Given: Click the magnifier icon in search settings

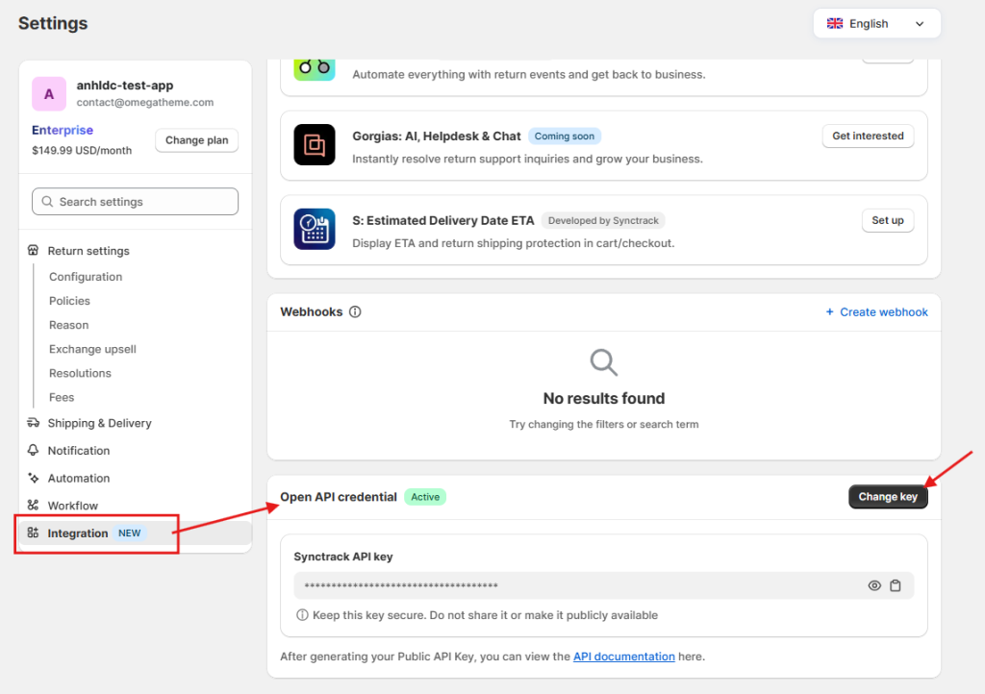Looking at the screenshot, I should tap(46, 202).
